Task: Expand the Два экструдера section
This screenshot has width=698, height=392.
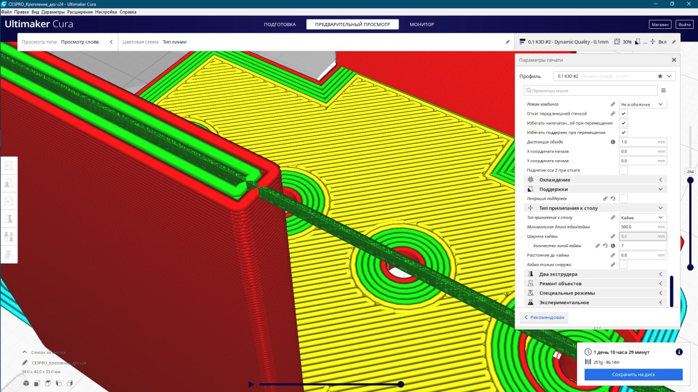Action: 595,274
